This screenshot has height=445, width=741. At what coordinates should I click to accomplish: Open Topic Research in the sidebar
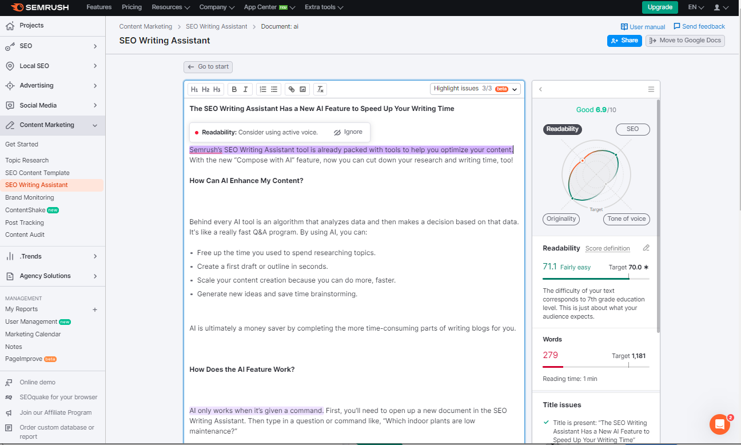coord(27,160)
